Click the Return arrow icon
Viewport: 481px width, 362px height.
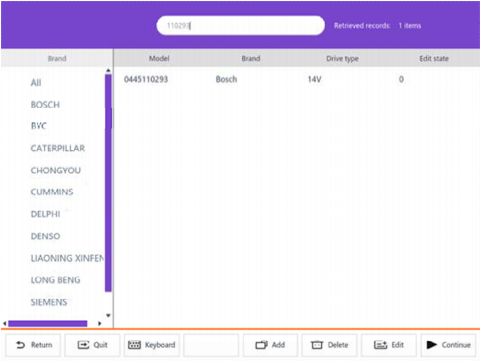point(21,345)
